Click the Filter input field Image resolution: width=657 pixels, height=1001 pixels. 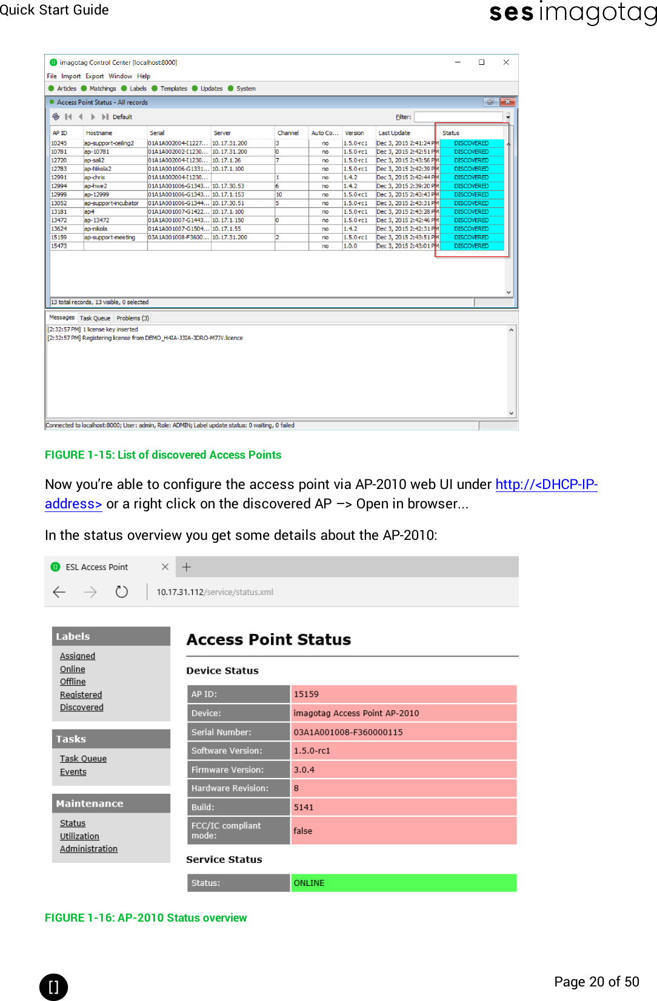pyautogui.click(x=458, y=117)
